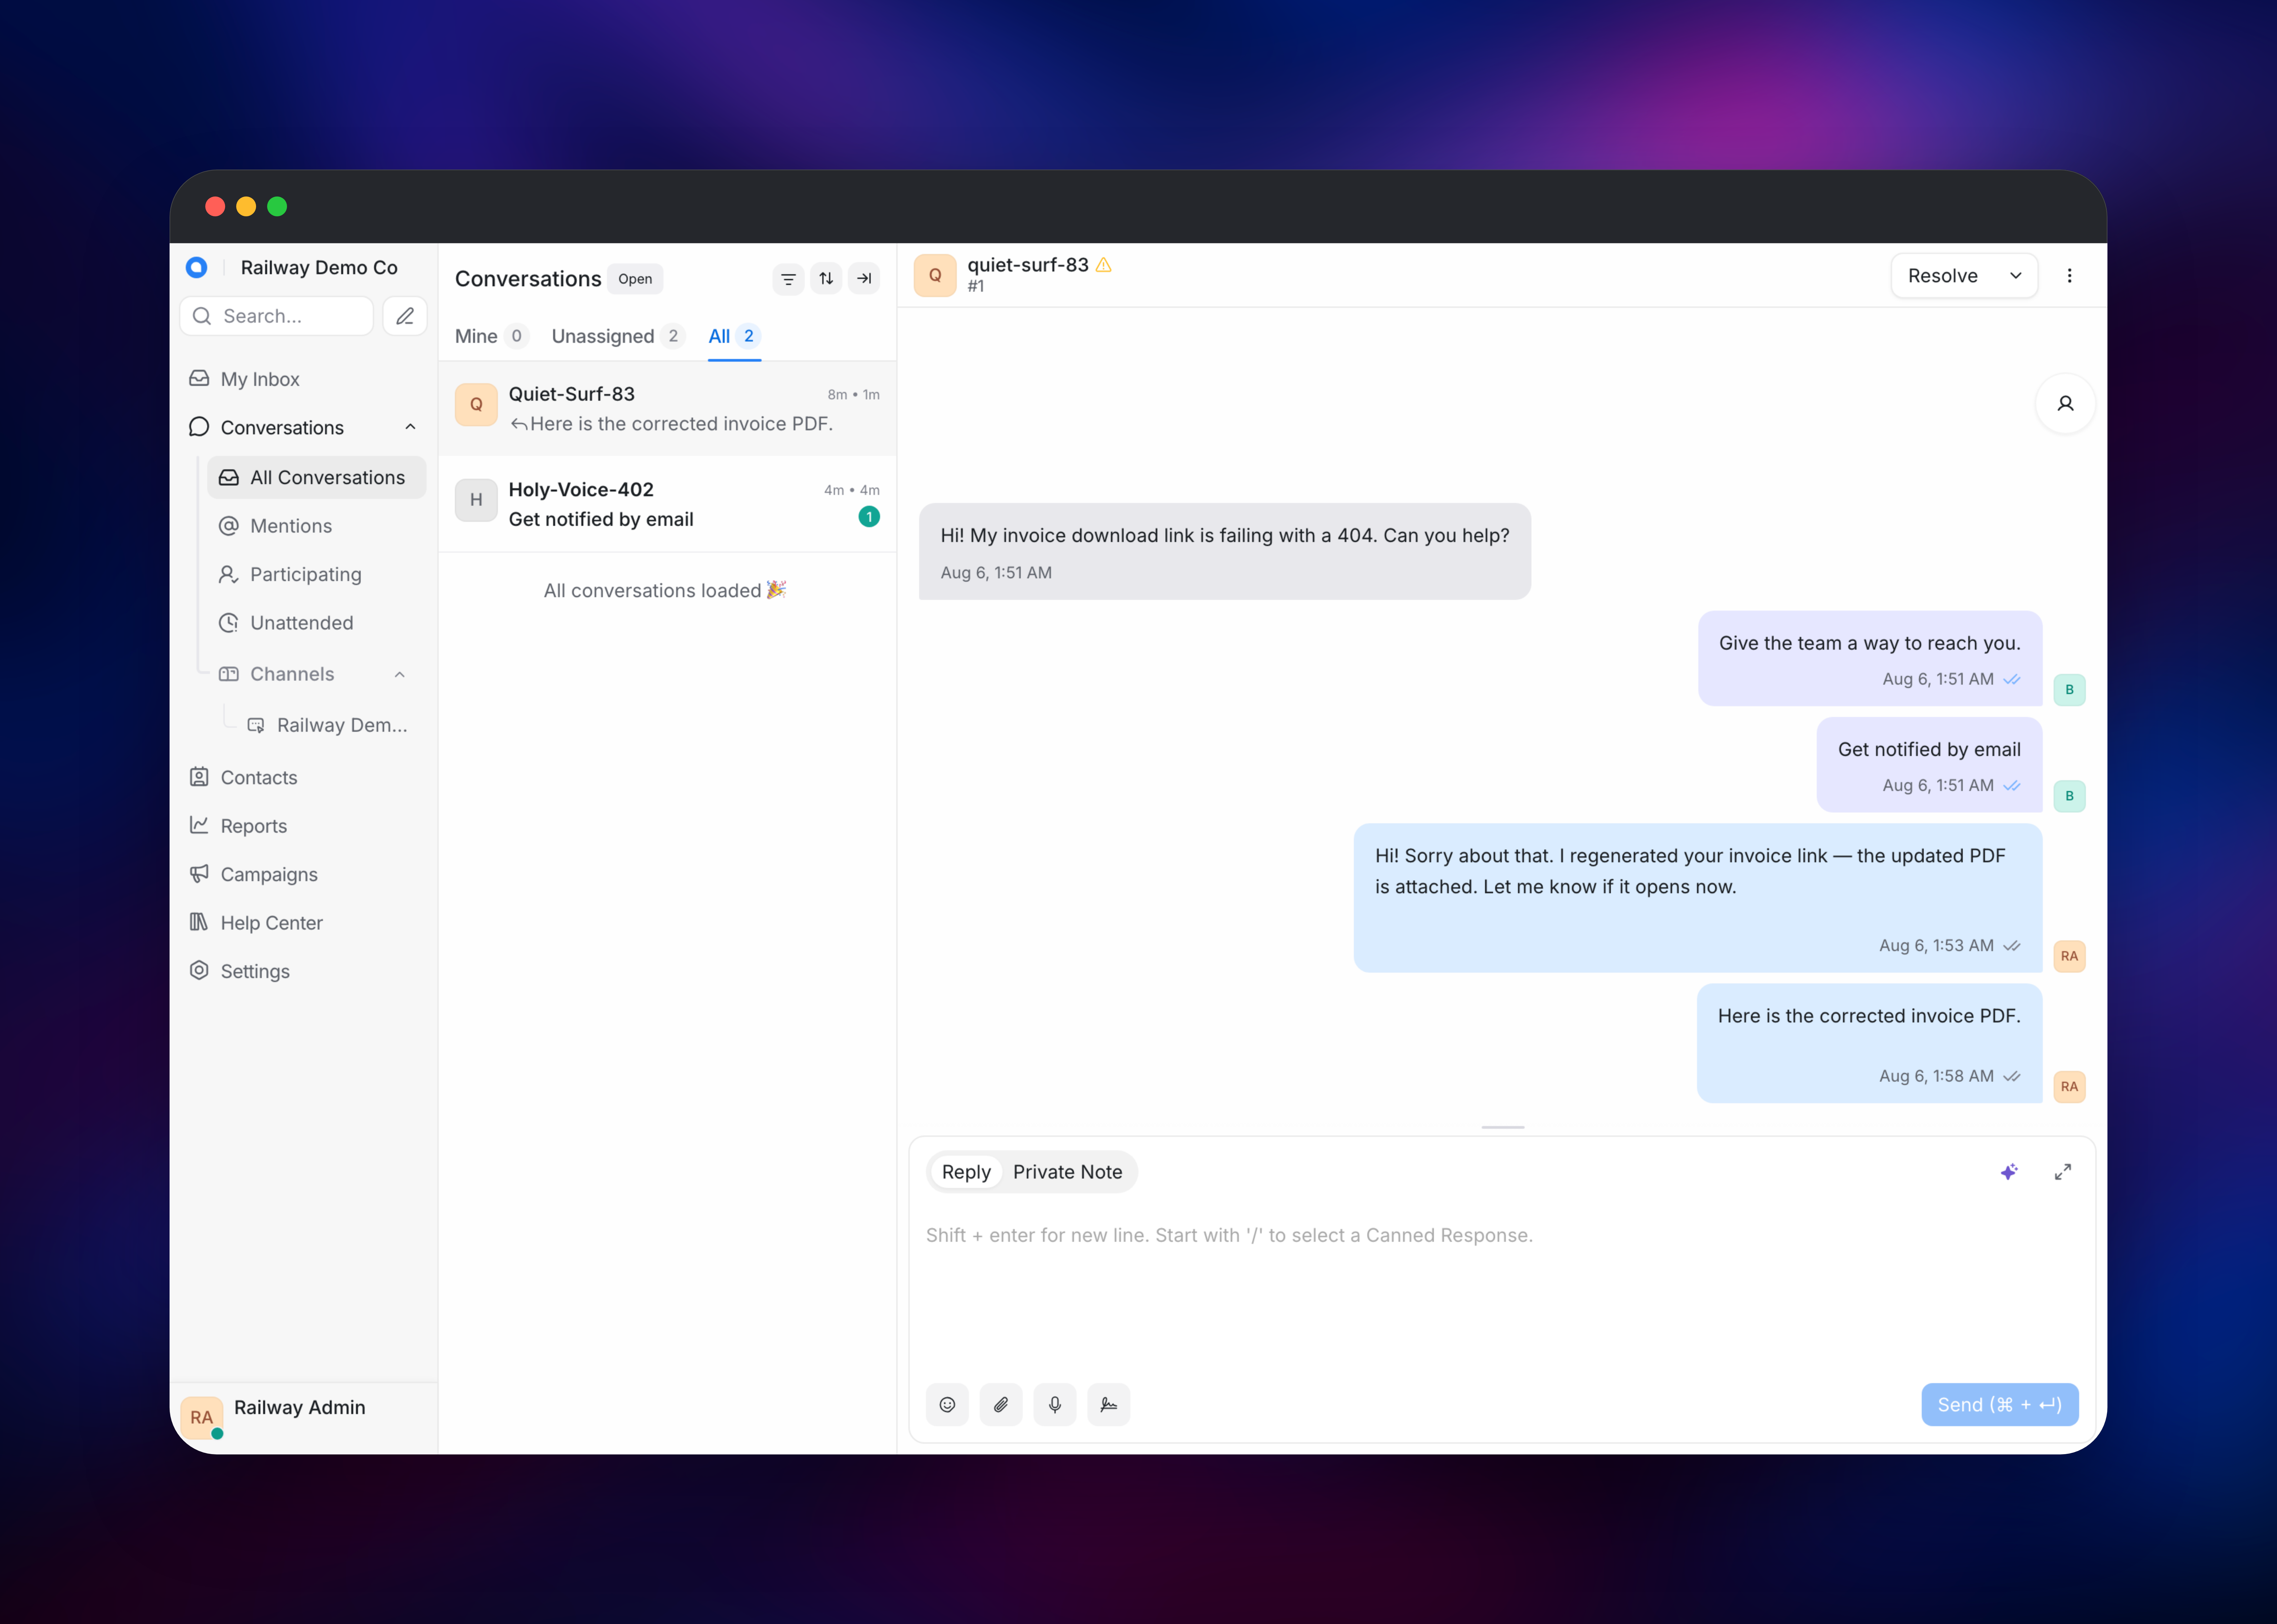The width and height of the screenshot is (2277, 1624).
Task: Open the sort conversations icon
Action: coord(826,279)
